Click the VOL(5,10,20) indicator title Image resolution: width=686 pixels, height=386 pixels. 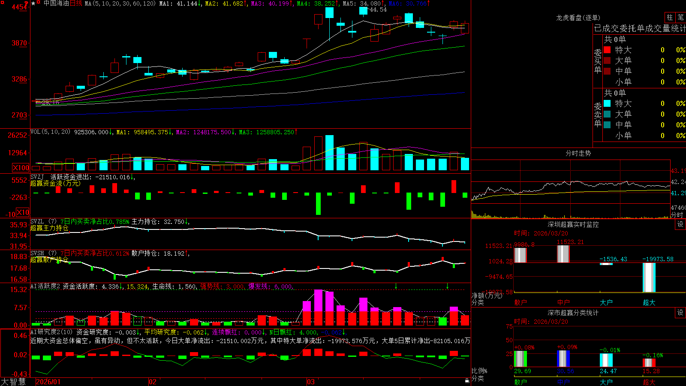(x=50, y=132)
